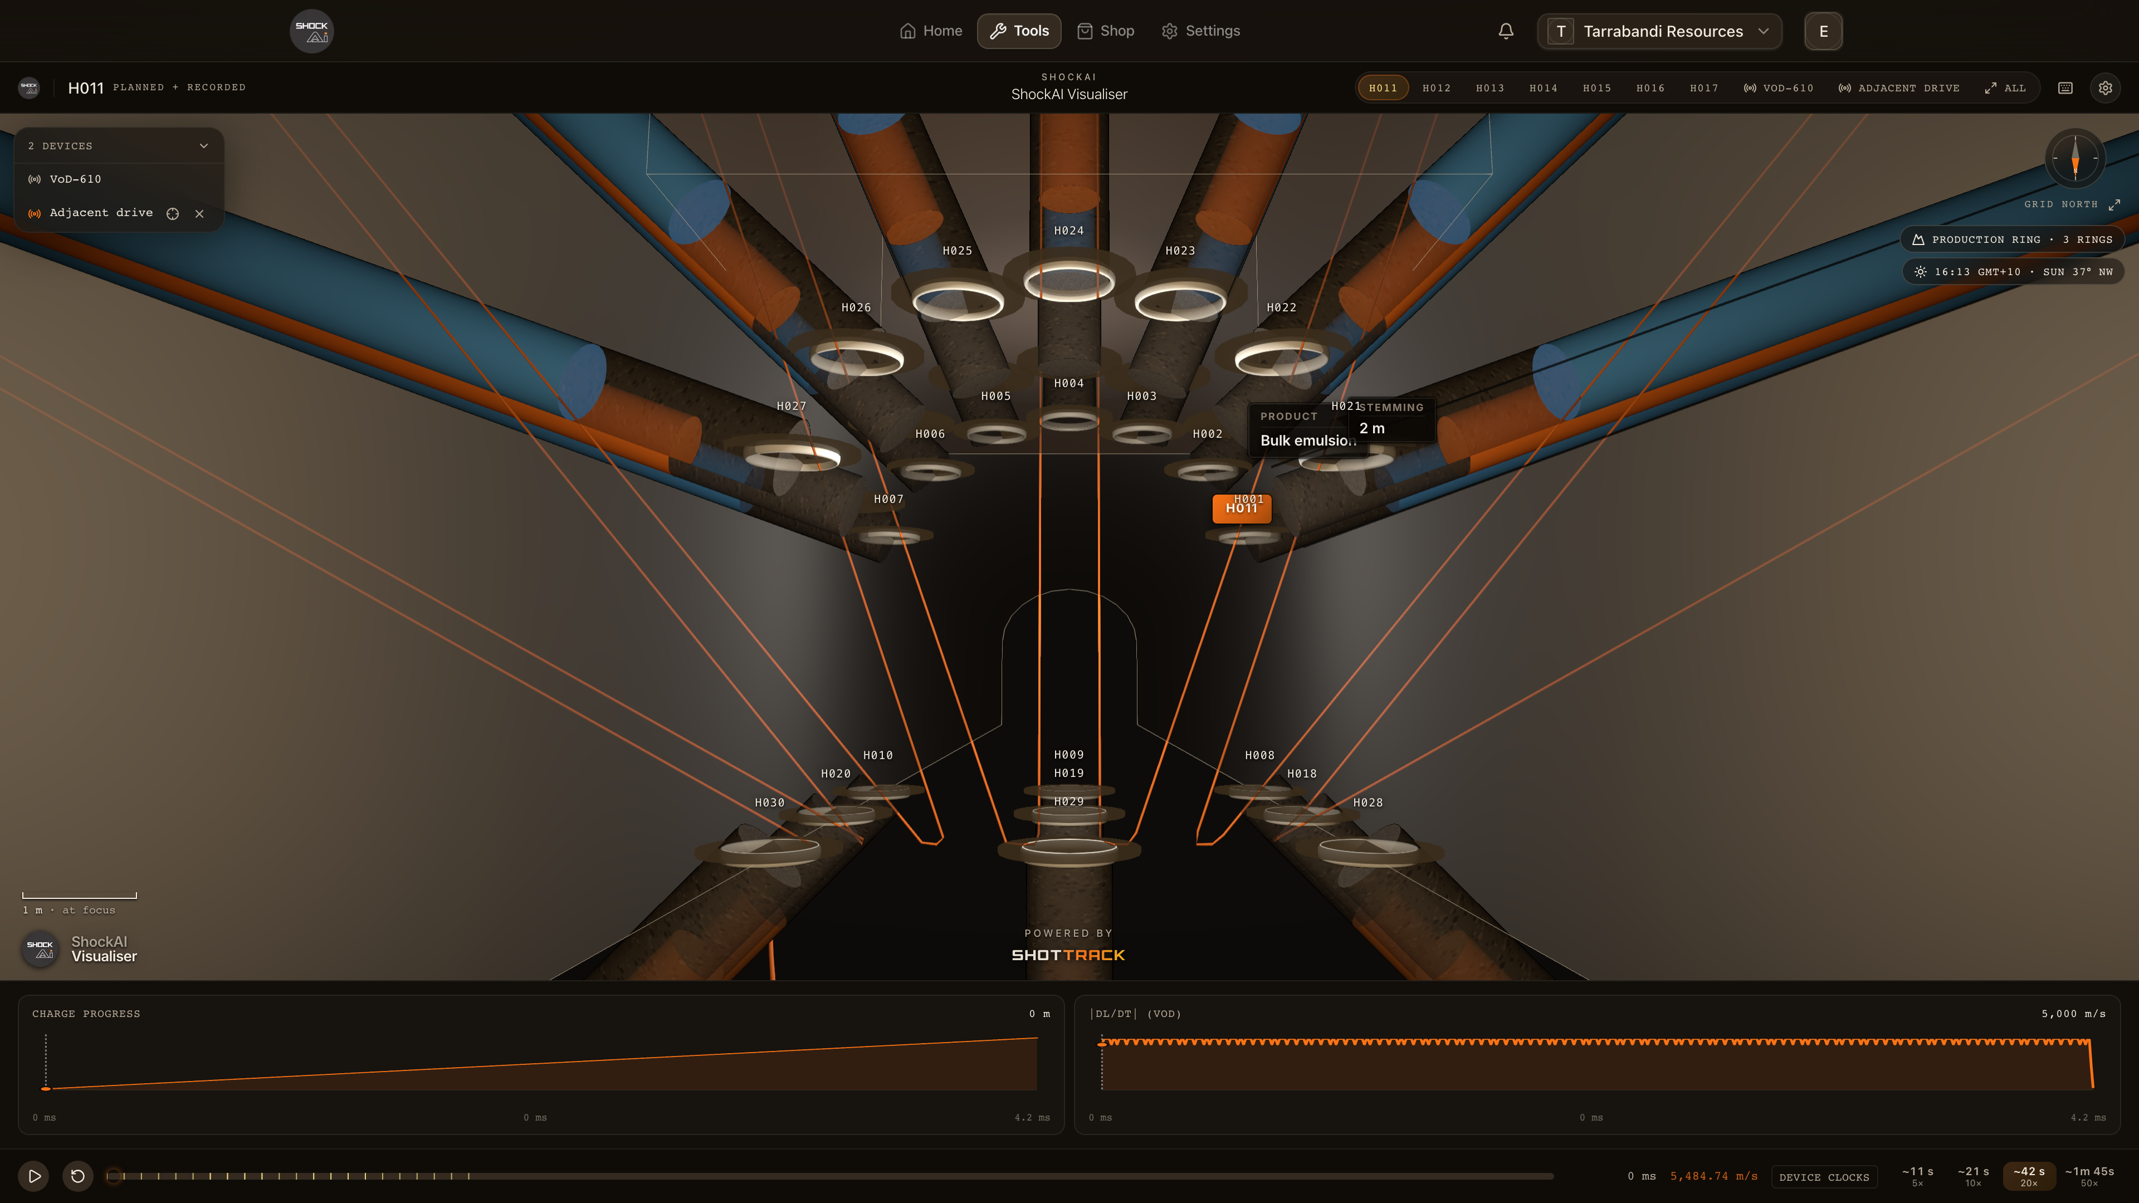This screenshot has width=2139, height=1203.
Task: Select the highlighted H011 hole label
Action: click(x=1242, y=508)
